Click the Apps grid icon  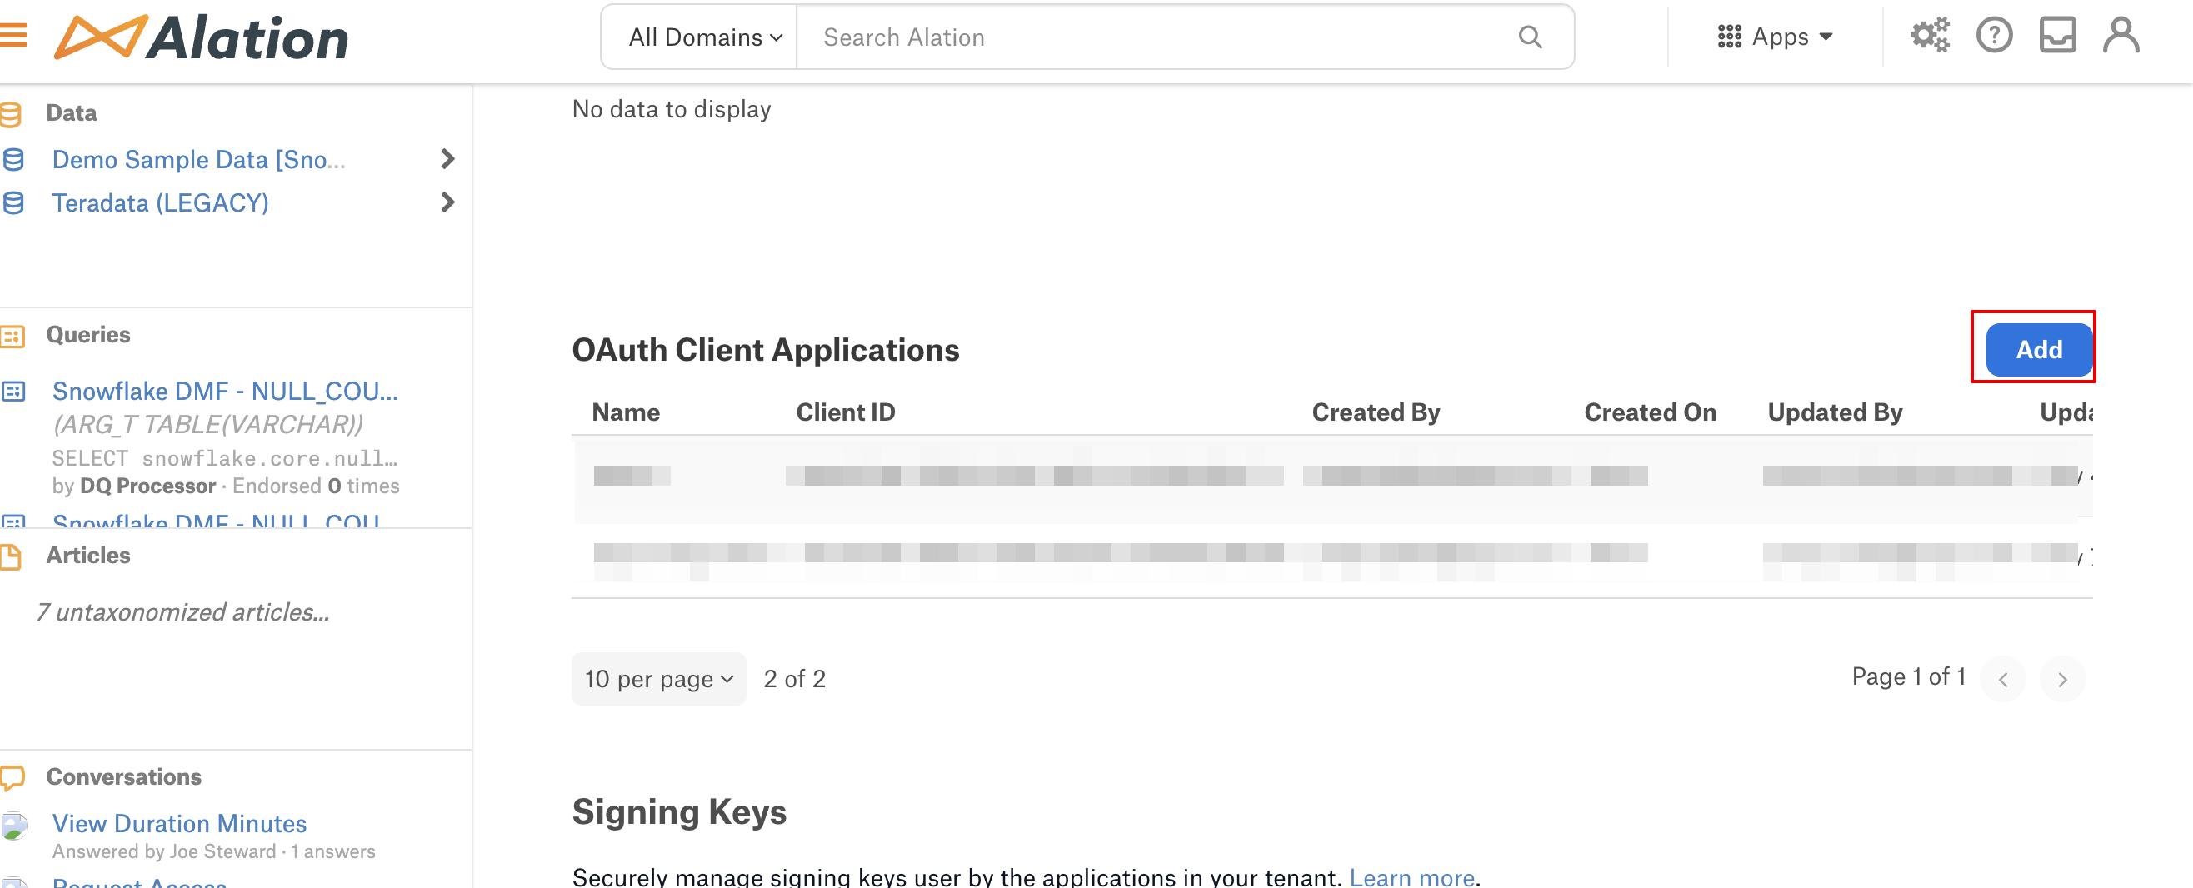tap(1729, 37)
